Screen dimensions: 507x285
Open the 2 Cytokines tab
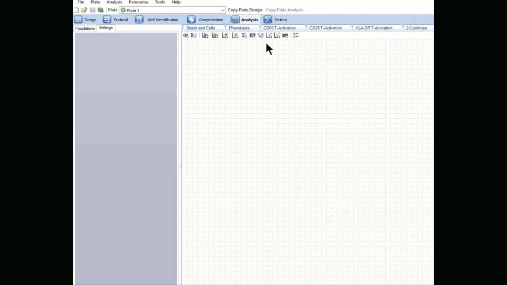tap(416, 28)
